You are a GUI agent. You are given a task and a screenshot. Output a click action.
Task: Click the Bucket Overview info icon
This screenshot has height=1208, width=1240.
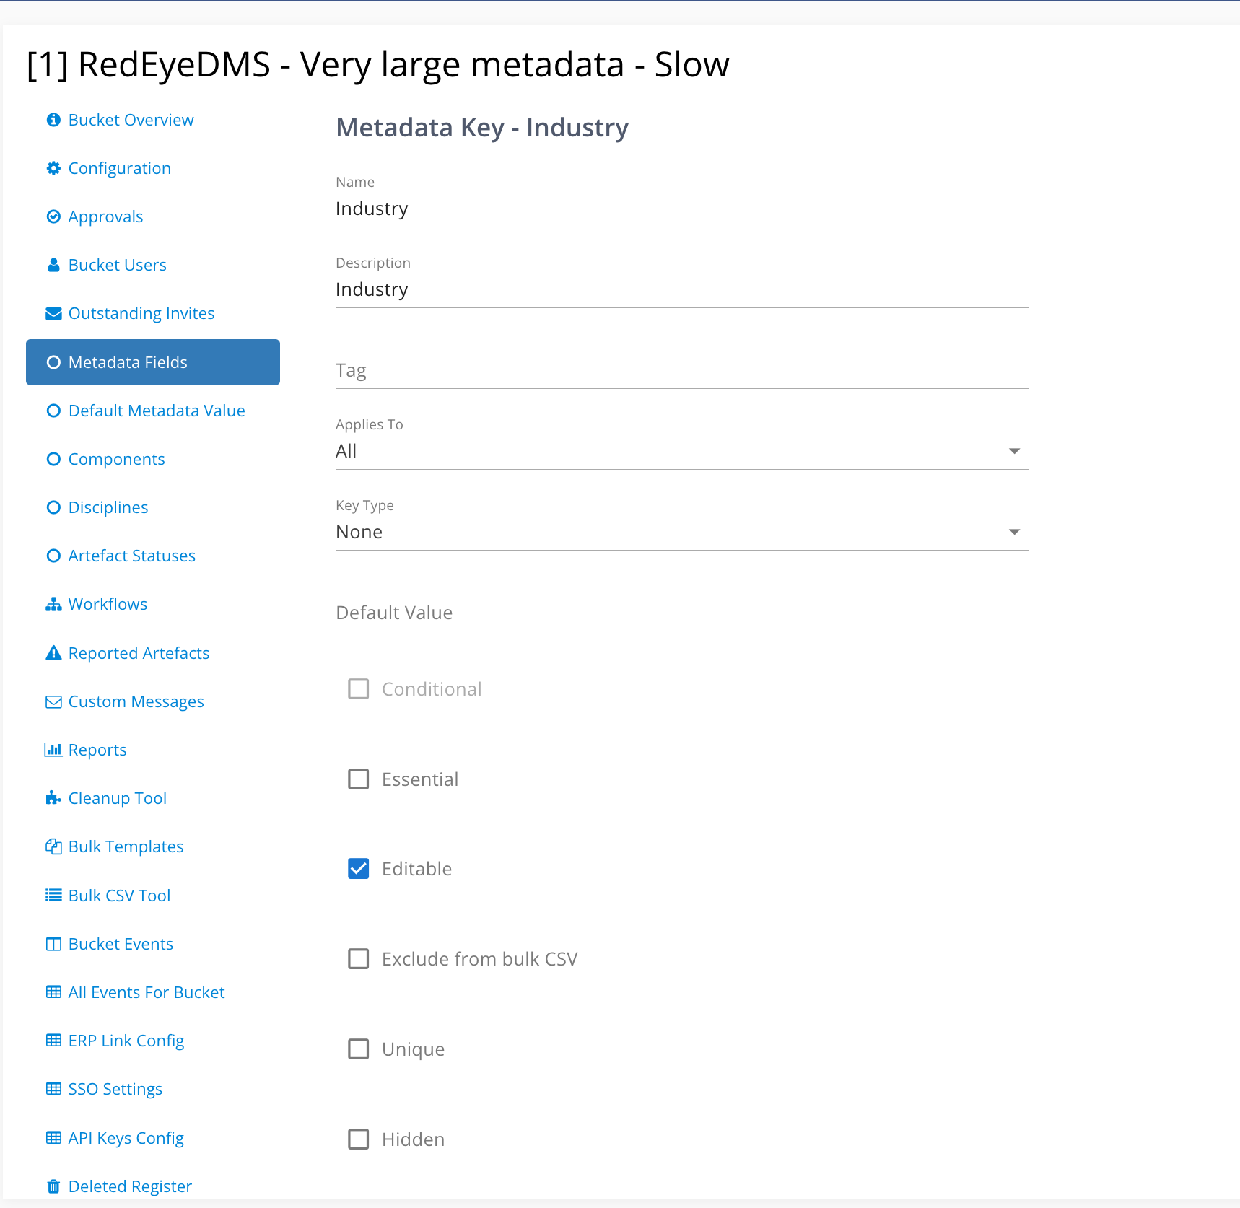(53, 120)
